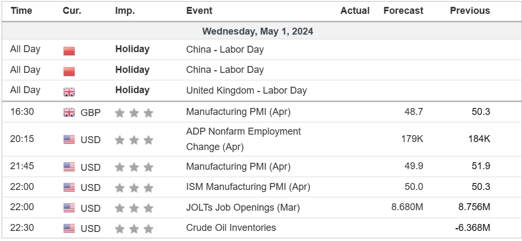Click the US flag in the ADP Nonfarm row
The height and width of the screenshot is (241, 522).
tap(69, 139)
